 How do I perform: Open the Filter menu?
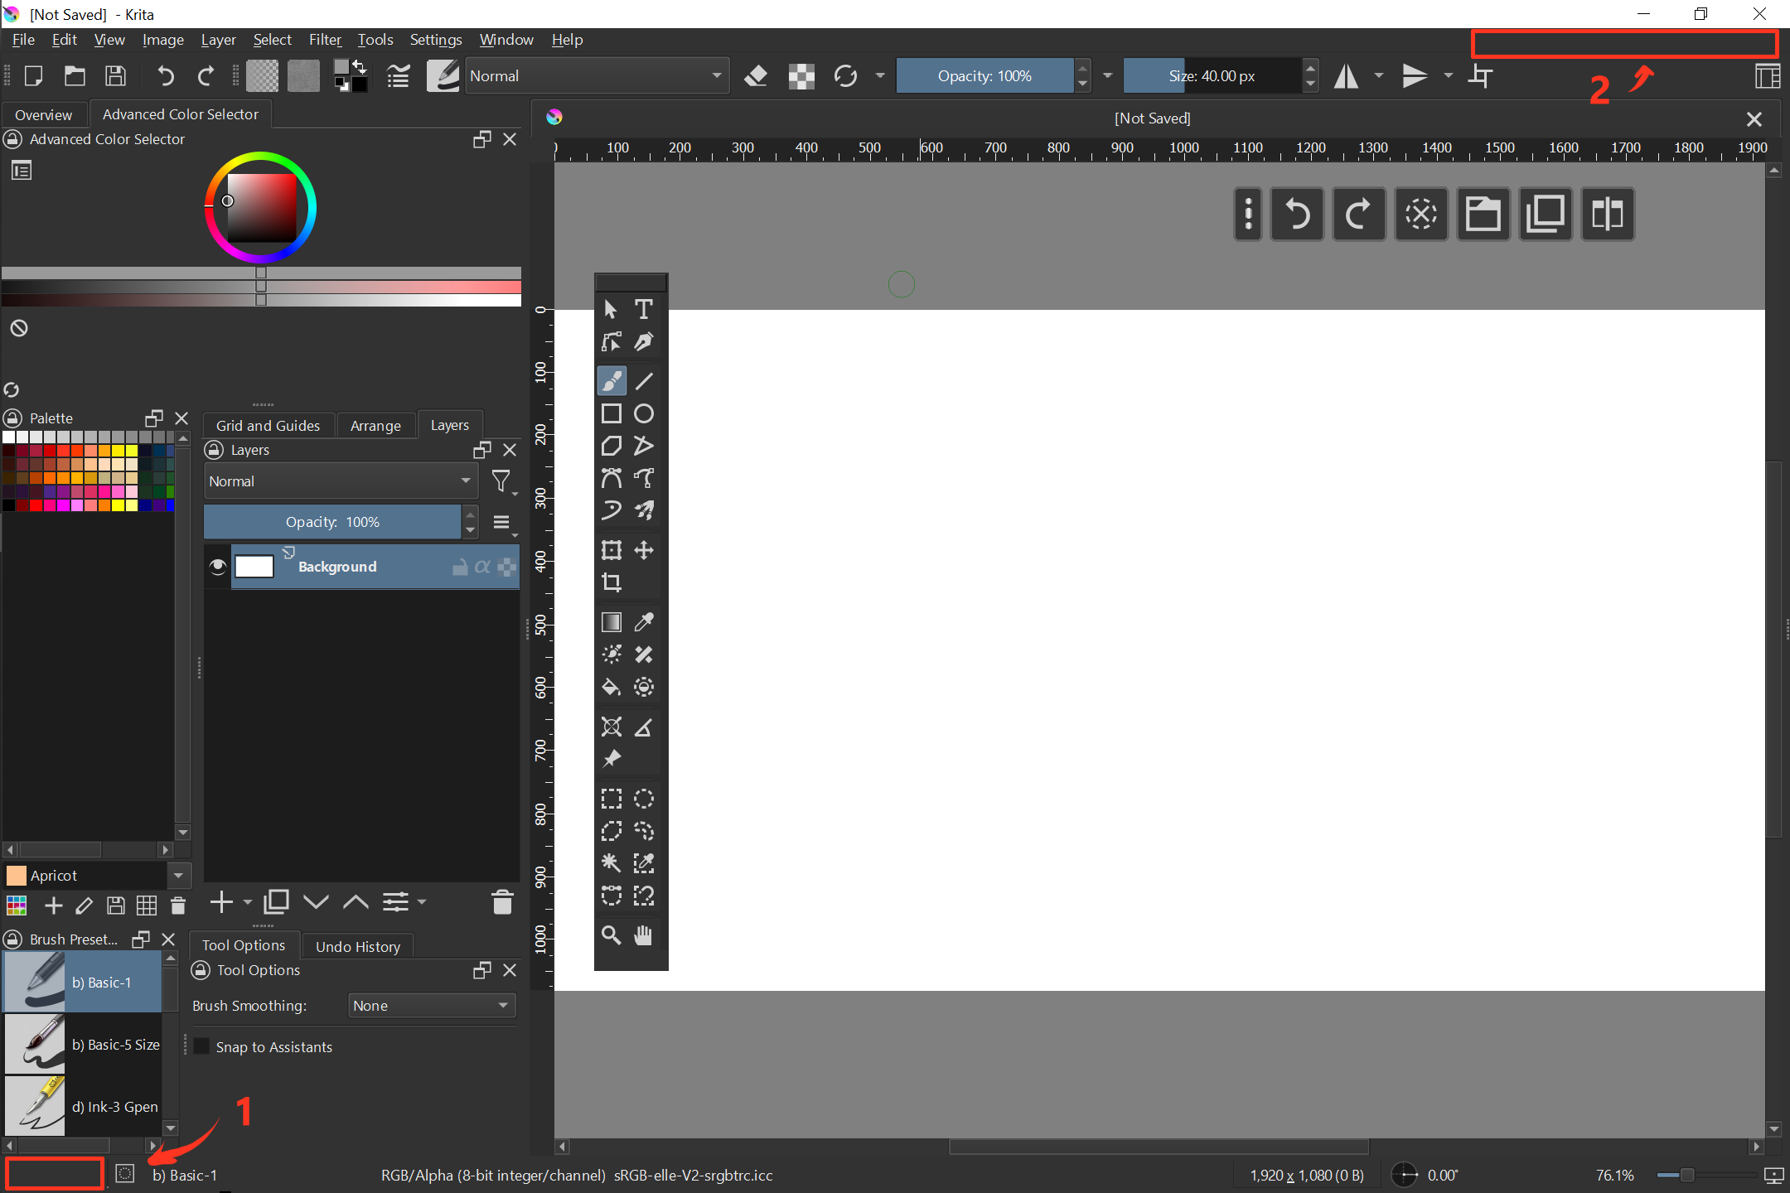tap(324, 40)
